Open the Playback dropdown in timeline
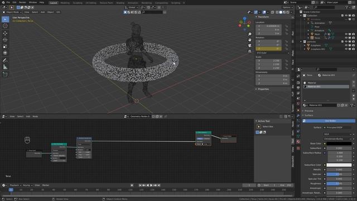The width and height of the screenshot is (357, 201). click(15, 185)
